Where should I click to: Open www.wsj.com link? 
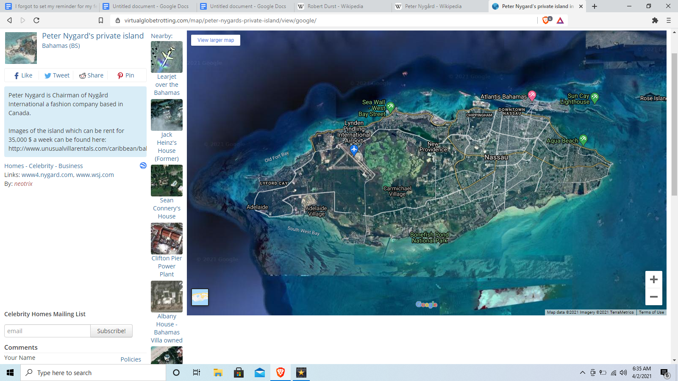(x=95, y=175)
